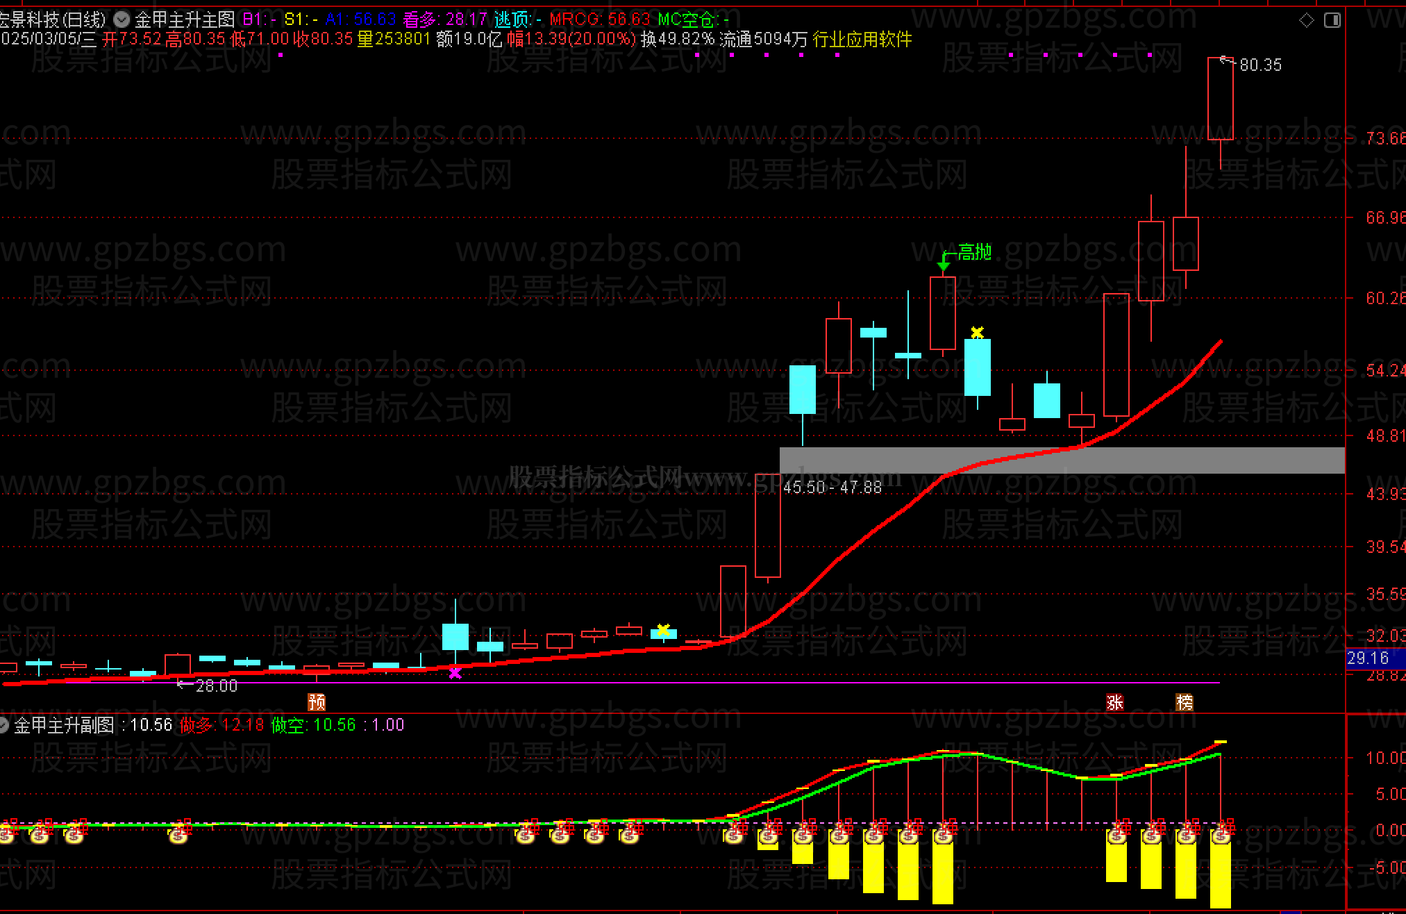This screenshot has height=914, width=1406.
Task: Select the 金甲主升主图 main indicator name
Action: coord(185,19)
